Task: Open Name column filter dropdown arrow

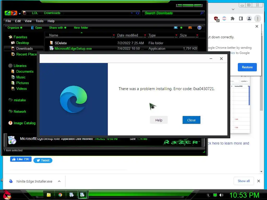Action: click(114, 35)
